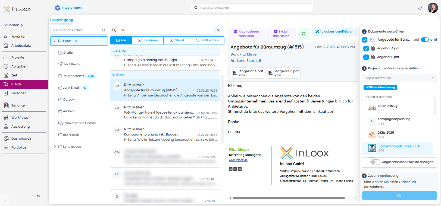Click 'E-Mail archivieren'
Image resolution: width=441 pixels, height=206 pixels.
click(281, 34)
